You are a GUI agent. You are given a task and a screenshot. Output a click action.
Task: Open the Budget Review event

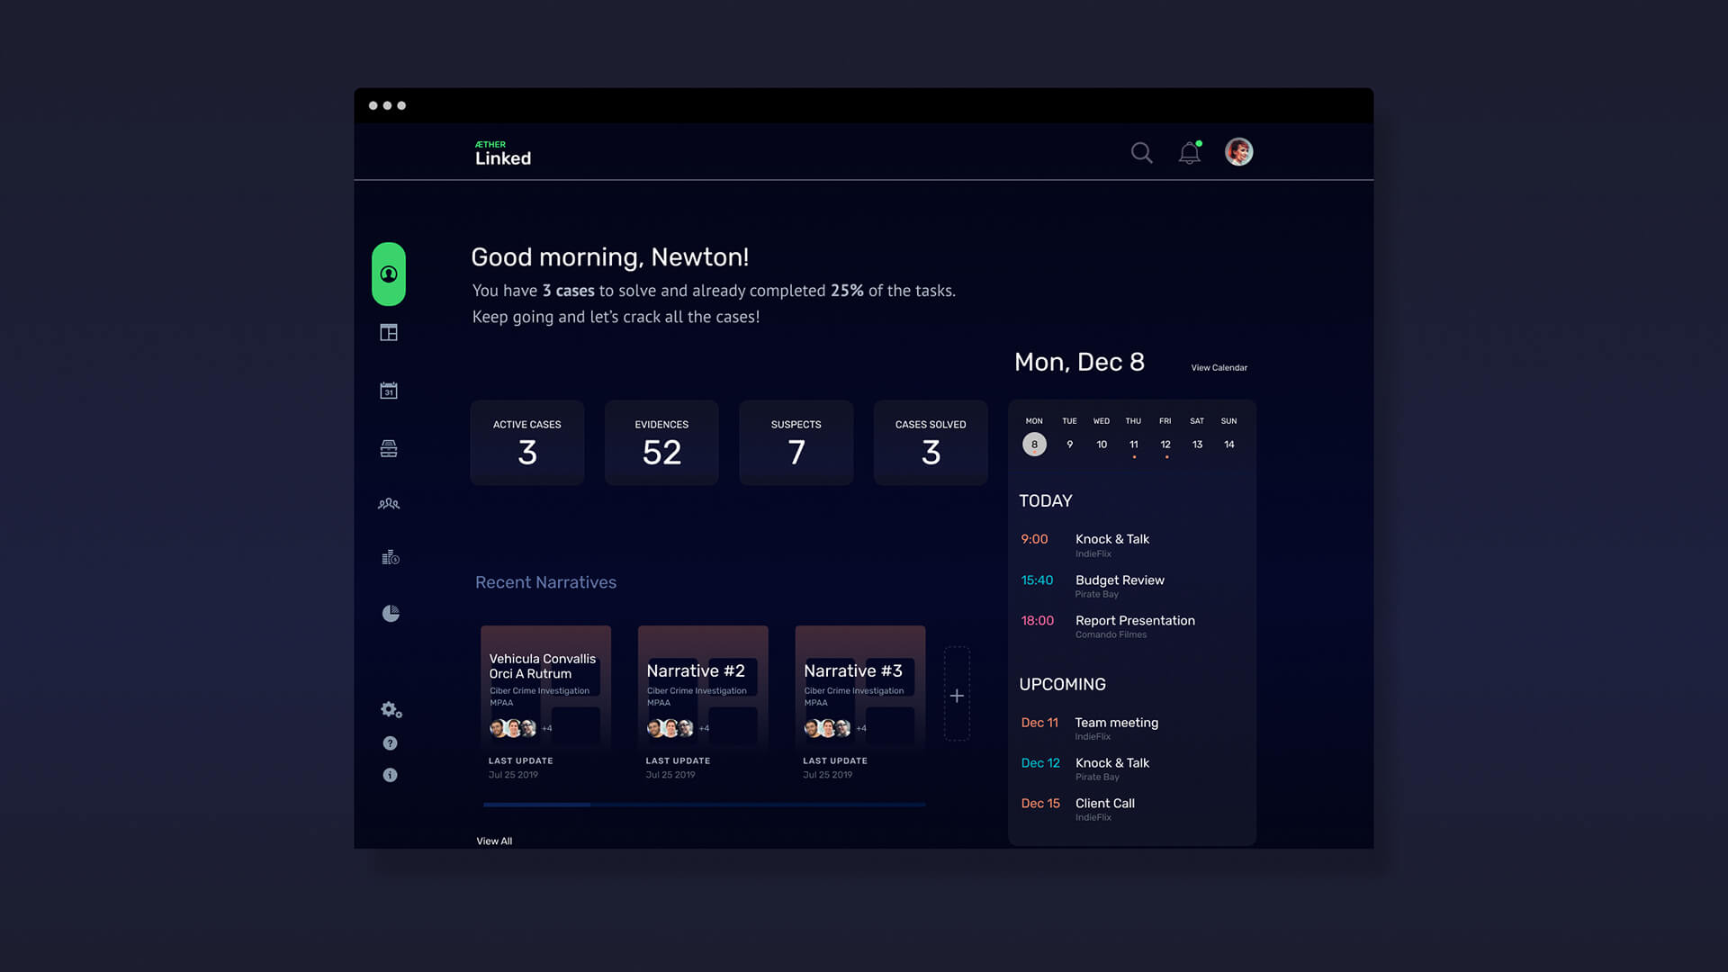point(1120,580)
